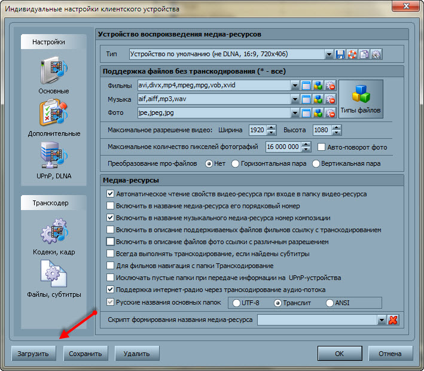
Task: Switch to the UPnP, DLNA section
Action: (x=54, y=160)
